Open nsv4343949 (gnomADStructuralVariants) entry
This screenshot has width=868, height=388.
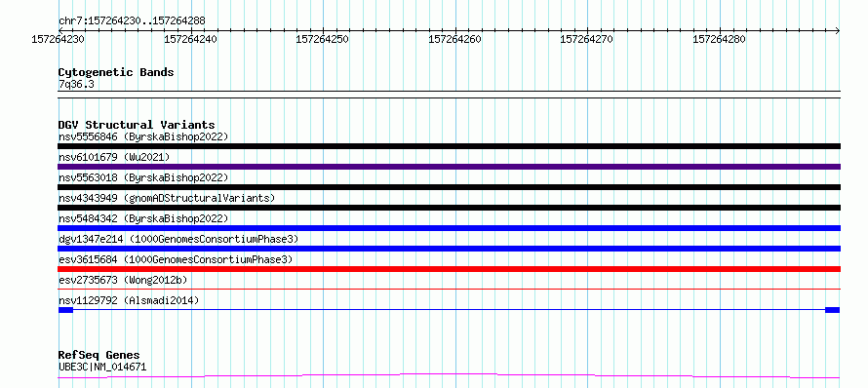[x=167, y=198]
